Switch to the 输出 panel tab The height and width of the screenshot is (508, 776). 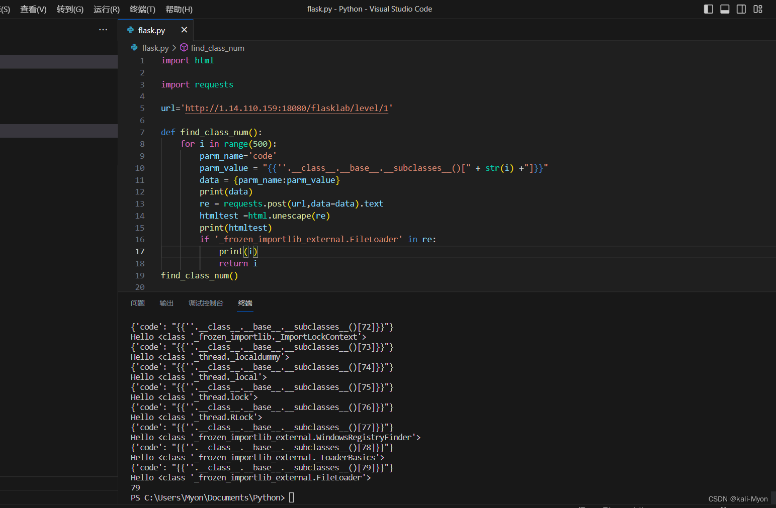(x=166, y=303)
